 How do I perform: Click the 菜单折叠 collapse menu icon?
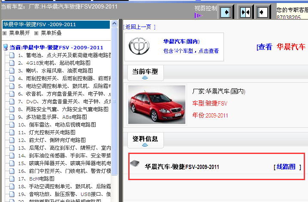[x=36, y=33]
